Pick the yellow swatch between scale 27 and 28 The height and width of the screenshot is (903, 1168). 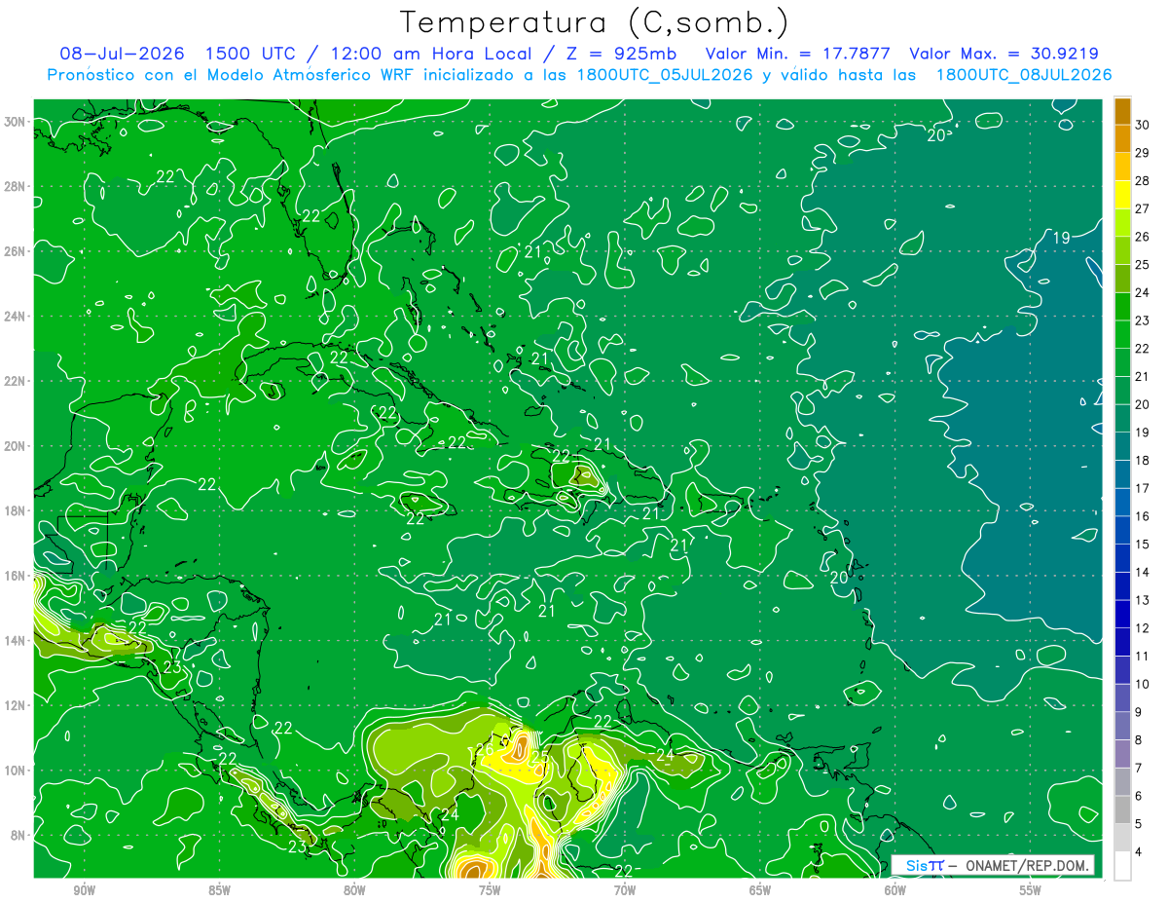coord(1122,195)
